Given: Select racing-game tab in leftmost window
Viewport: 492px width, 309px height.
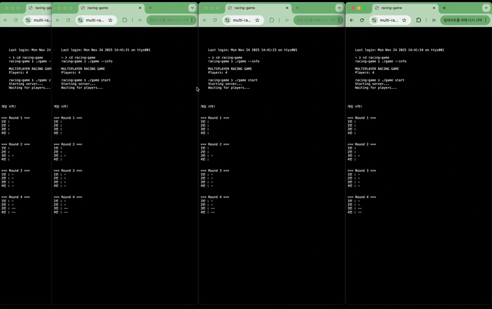Looking at the screenshot, I should pyautogui.click(x=39, y=8).
